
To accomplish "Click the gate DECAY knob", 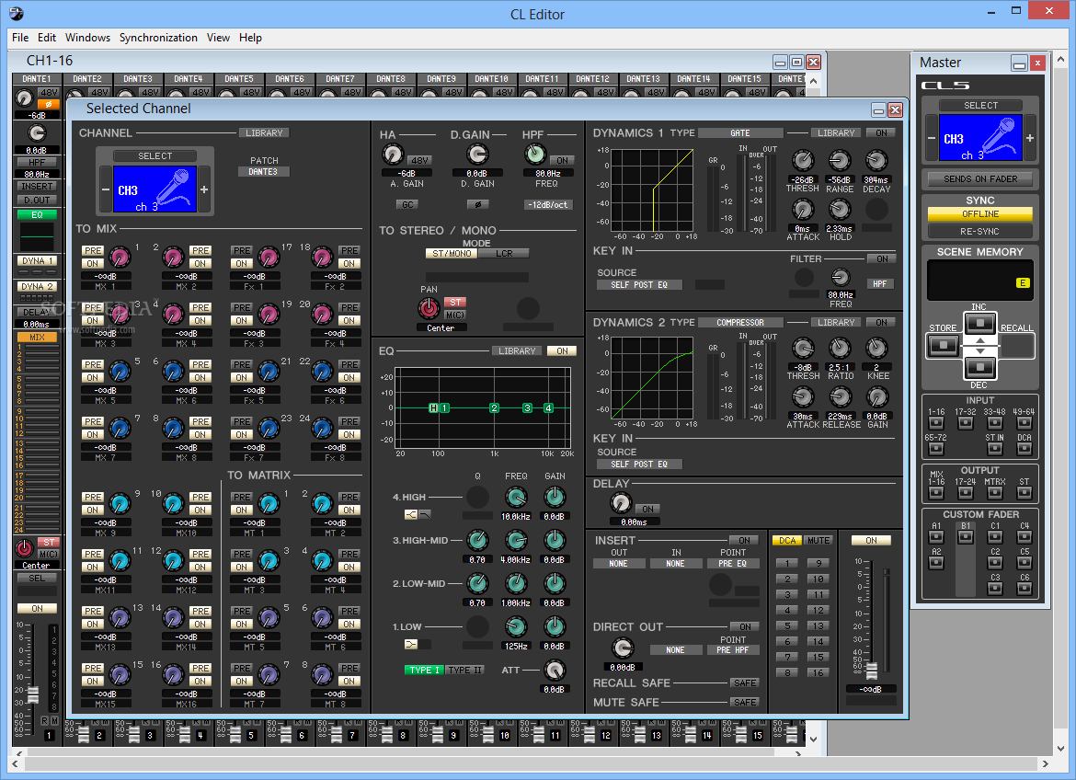I will (876, 161).
